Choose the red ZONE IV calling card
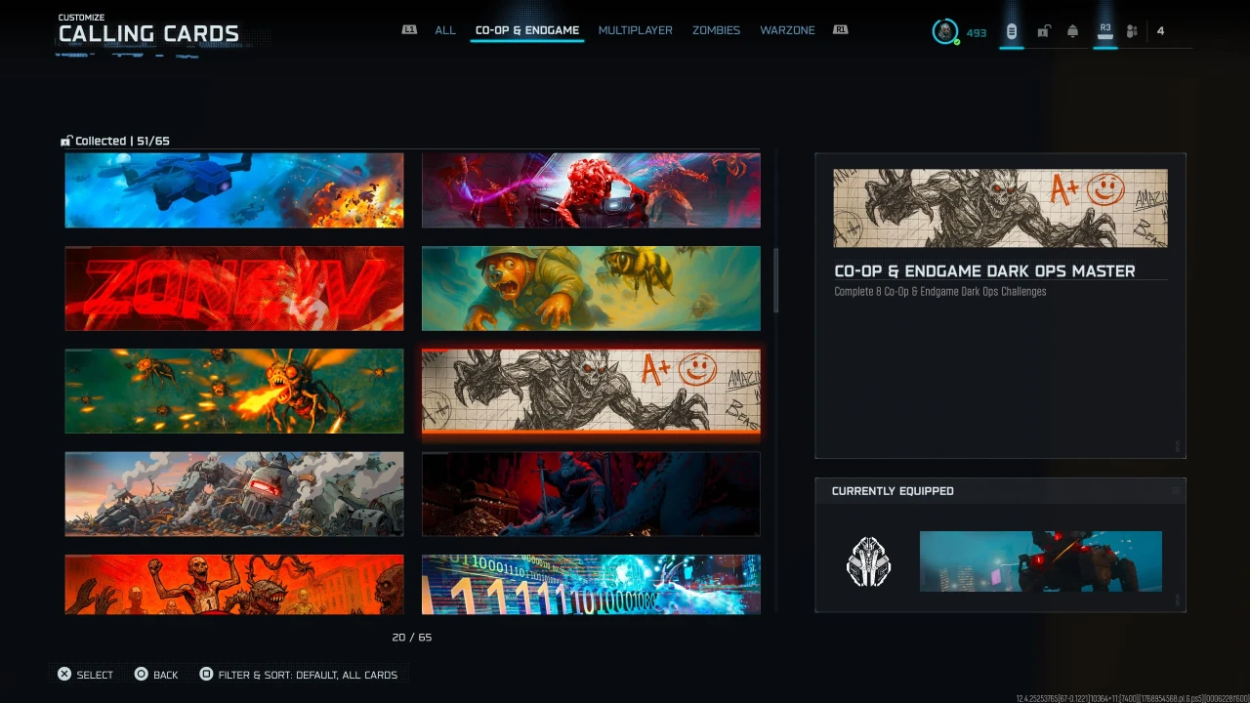The height and width of the screenshot is (703, 1250). pos(234,288)
